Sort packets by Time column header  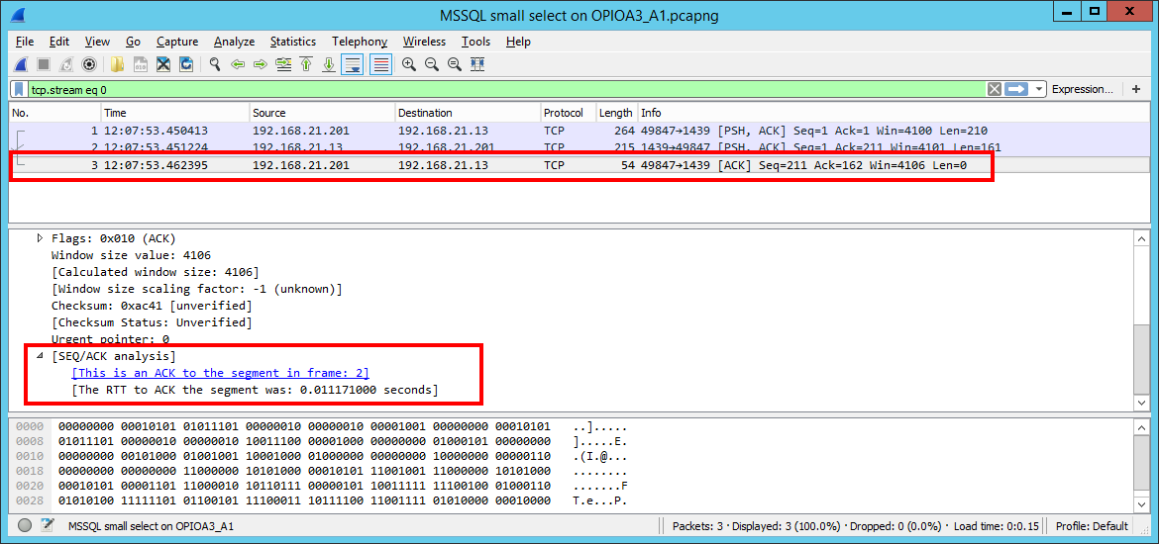tap(175, 113)
